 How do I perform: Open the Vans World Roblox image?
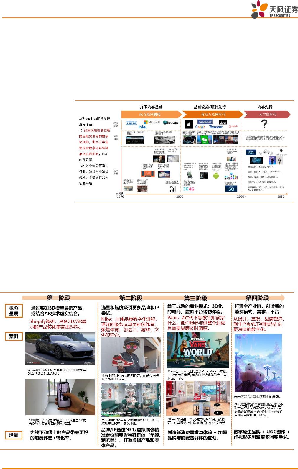(197, 350)
